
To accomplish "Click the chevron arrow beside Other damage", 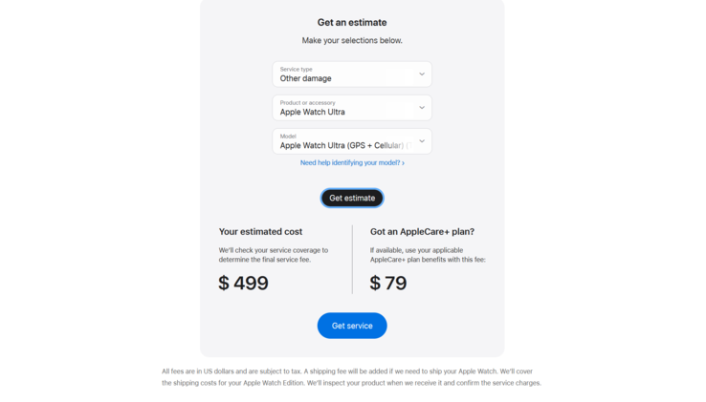I will pos(421,74).
